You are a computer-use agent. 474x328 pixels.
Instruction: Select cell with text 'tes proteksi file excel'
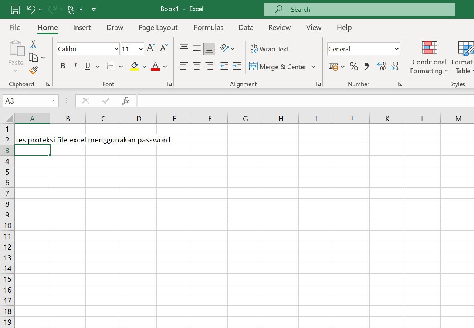[x=32, y=140]
